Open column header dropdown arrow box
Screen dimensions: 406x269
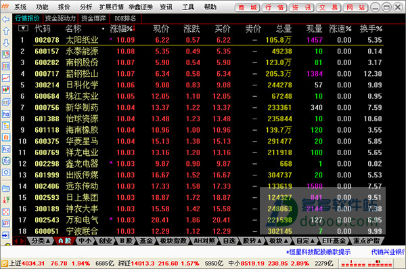(23, 28)
